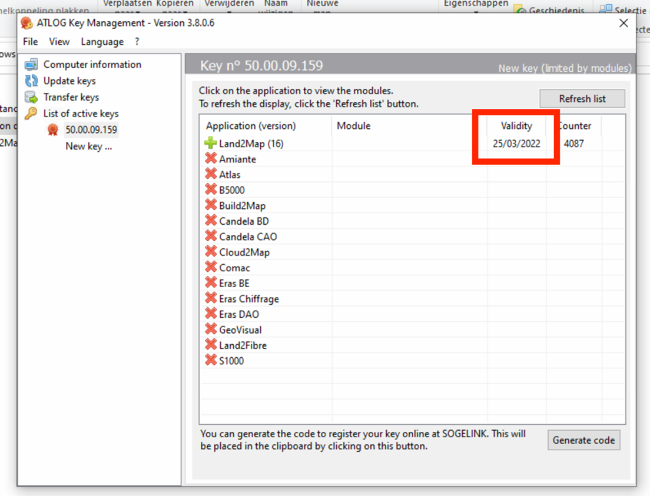The height and width of the screenshot is (496, 650).
Task: Click the Validity column header
Action: [516, 125]
